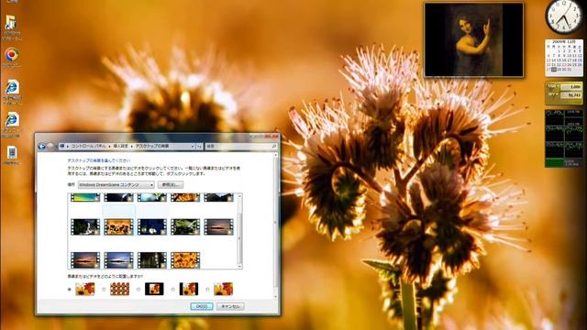The height and width of the screenshot is (330, 587).
Task: Choose the dark blue white-flowers video thumbnail
Action: coord(151,227)
